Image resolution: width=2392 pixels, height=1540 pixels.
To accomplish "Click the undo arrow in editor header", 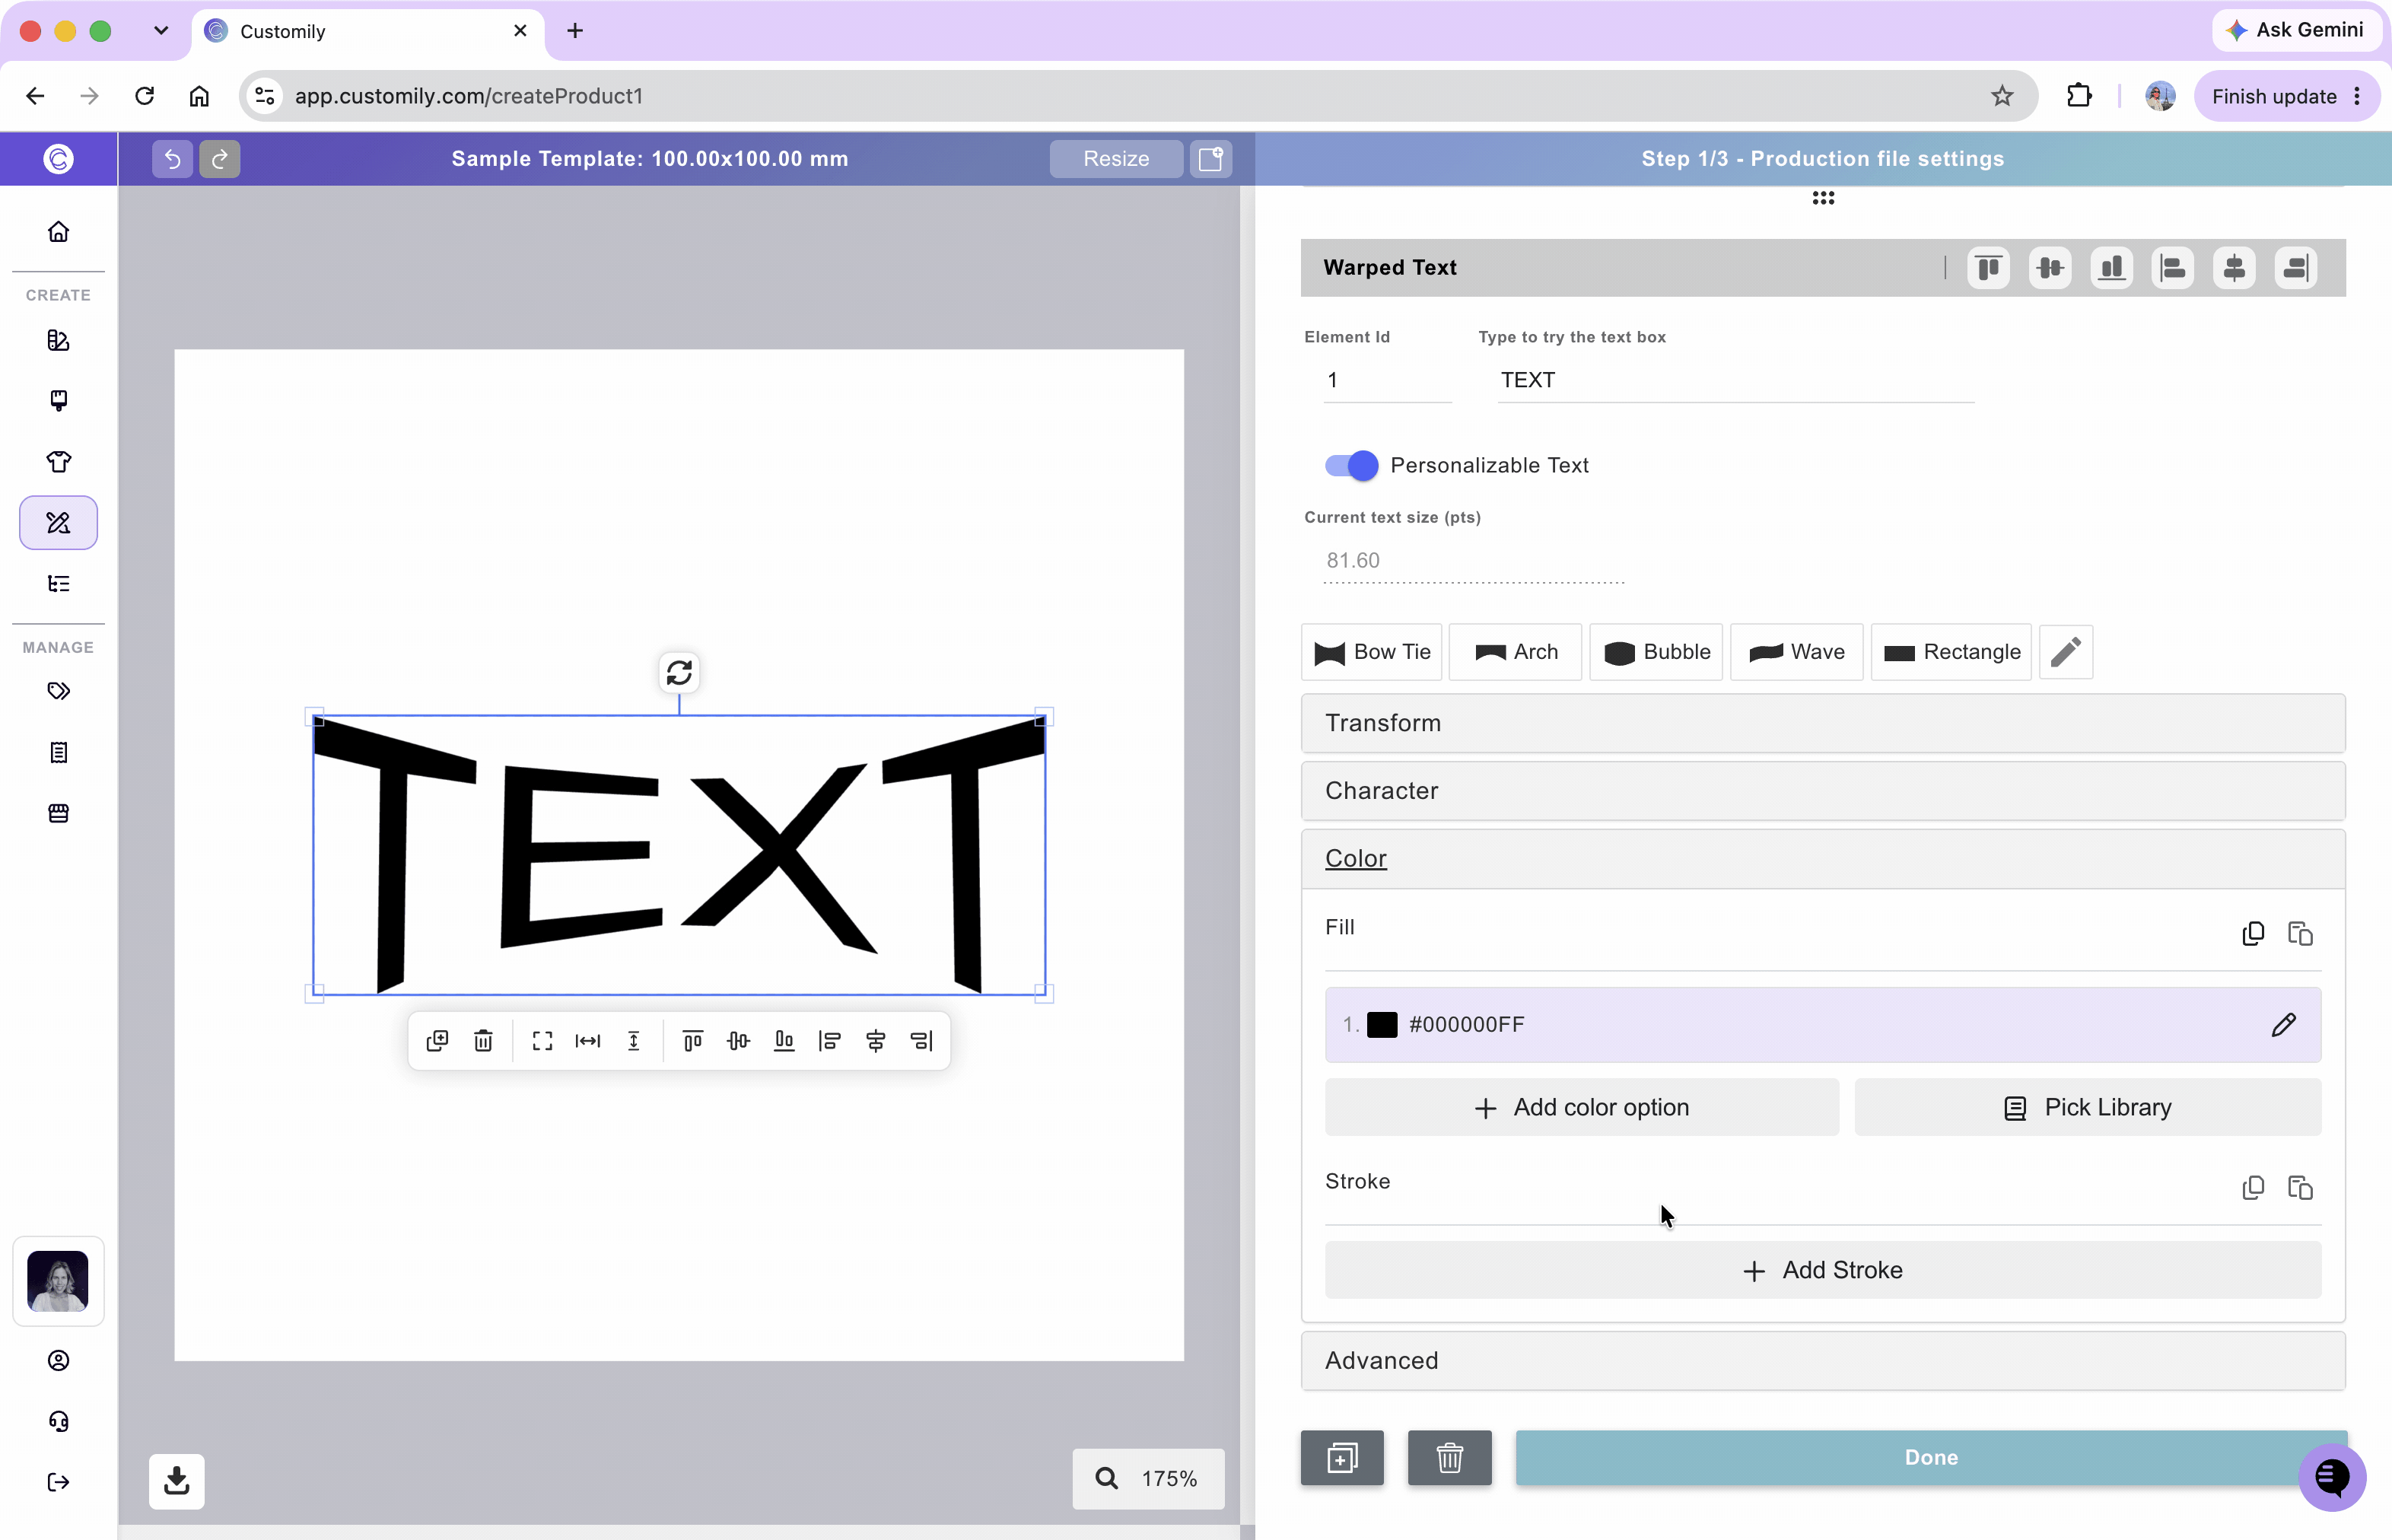I will click(x=172, y=159).
